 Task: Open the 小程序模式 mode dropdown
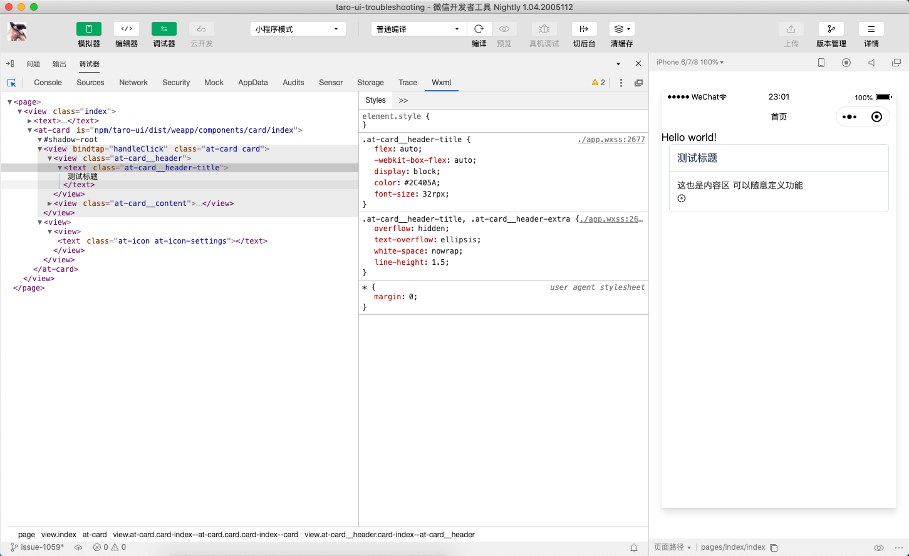click(x=298, y=29)
